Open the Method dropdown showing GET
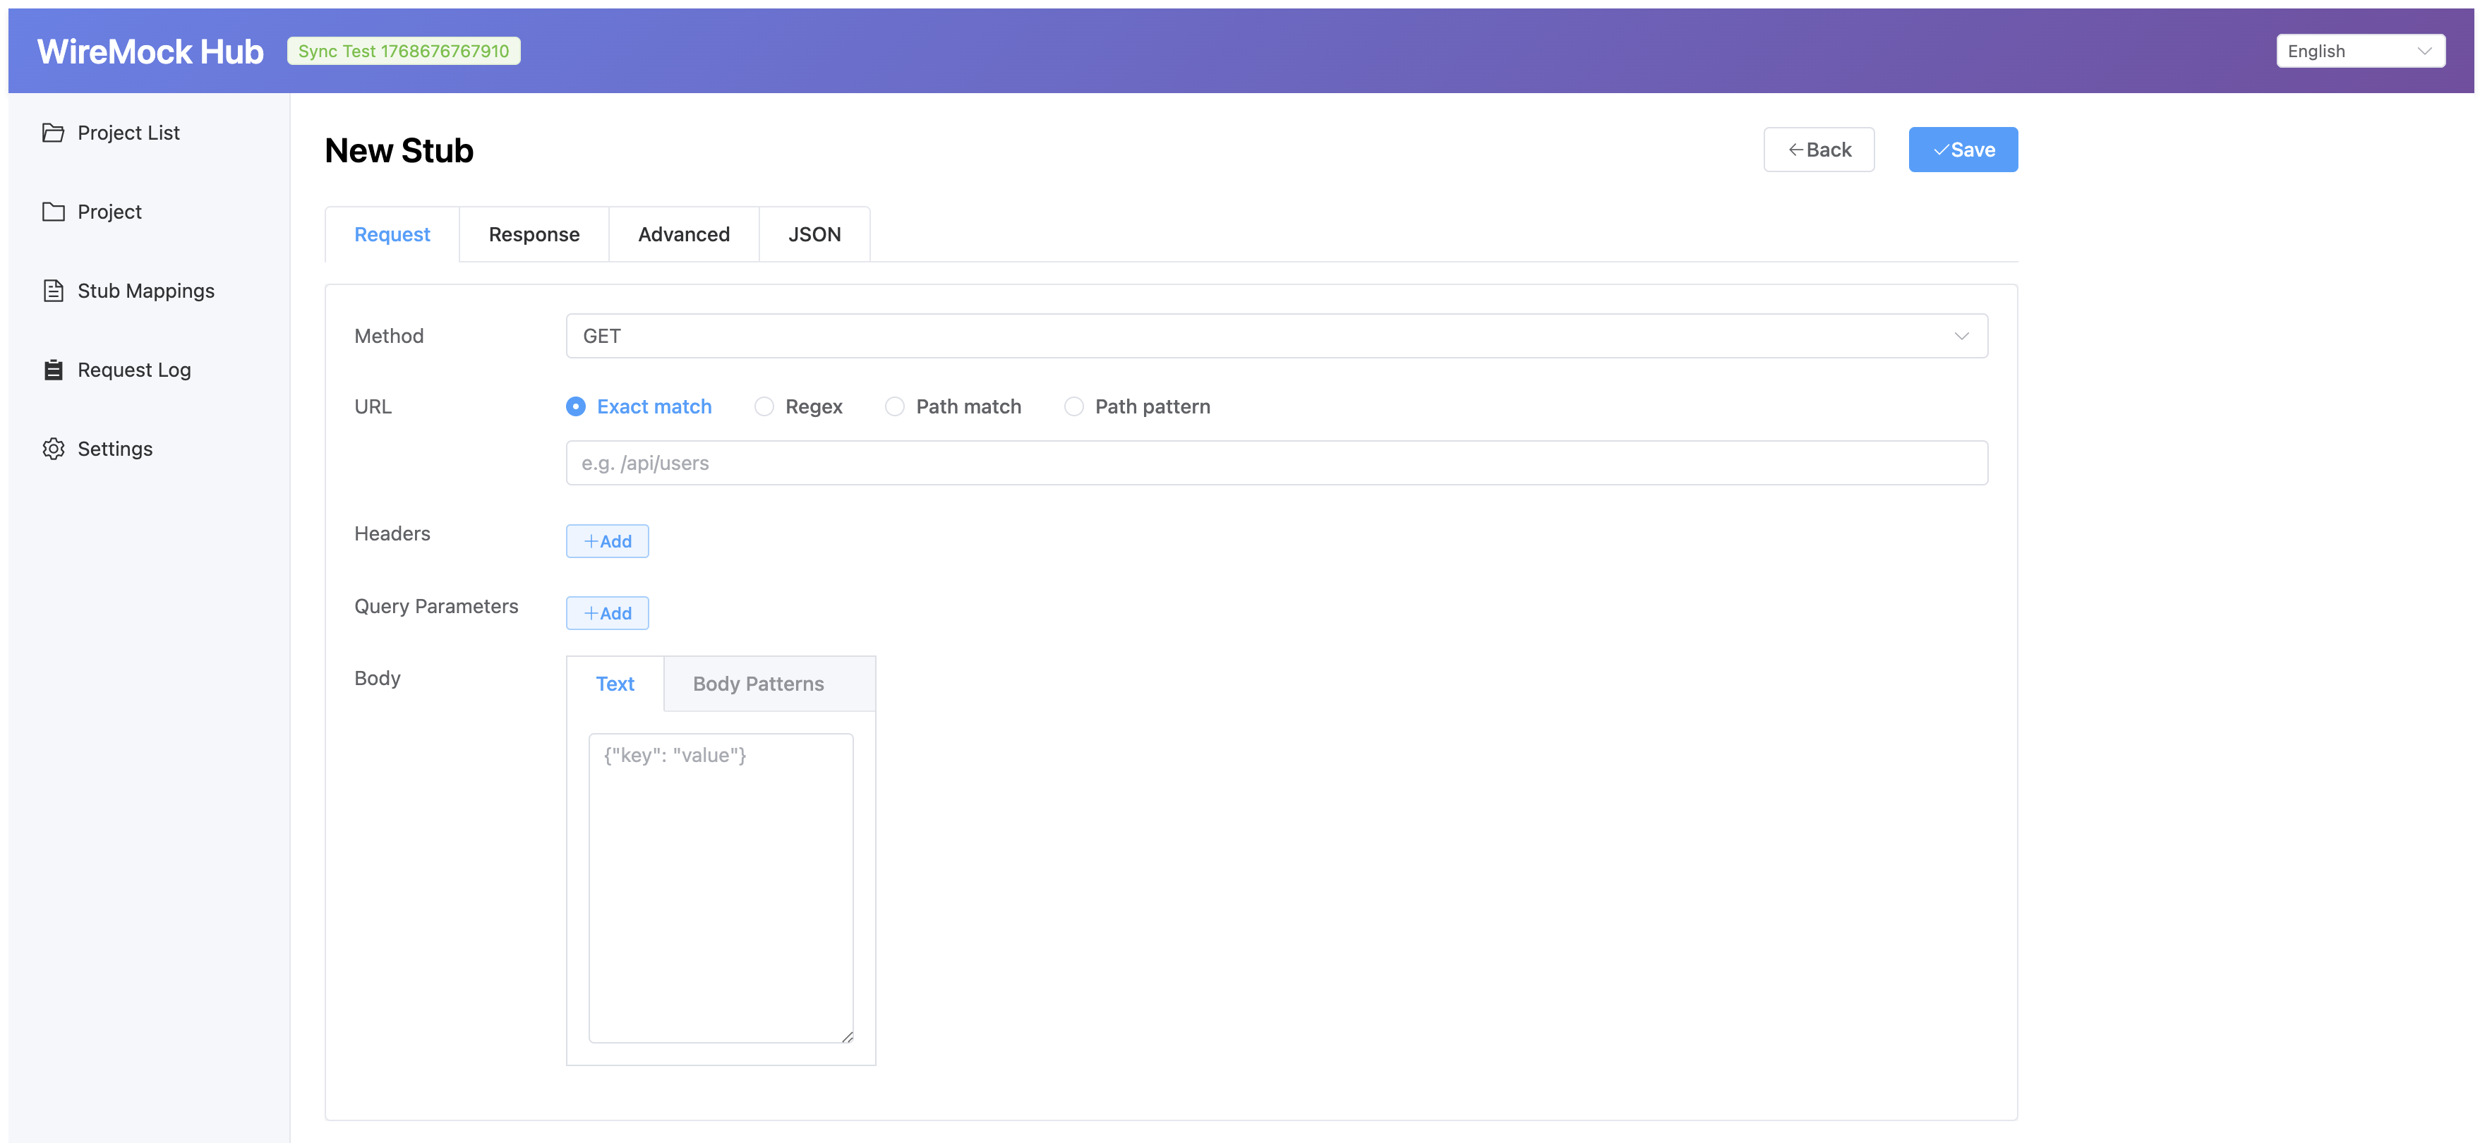2480x1143 pixels. pyautogui.click(x=1275, y=336)
